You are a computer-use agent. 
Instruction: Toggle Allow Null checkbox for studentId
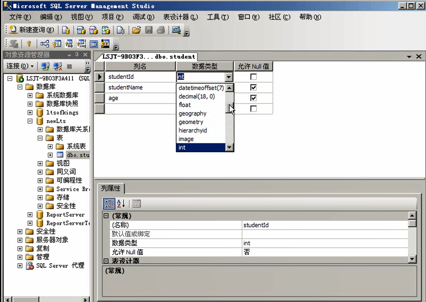(253, 77)
